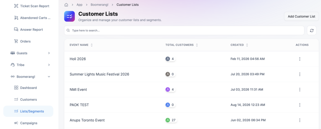Image resolution: width=321 pixels, height=129 pixels.
Task: Click the Actions column header
Action: (302, 45)
